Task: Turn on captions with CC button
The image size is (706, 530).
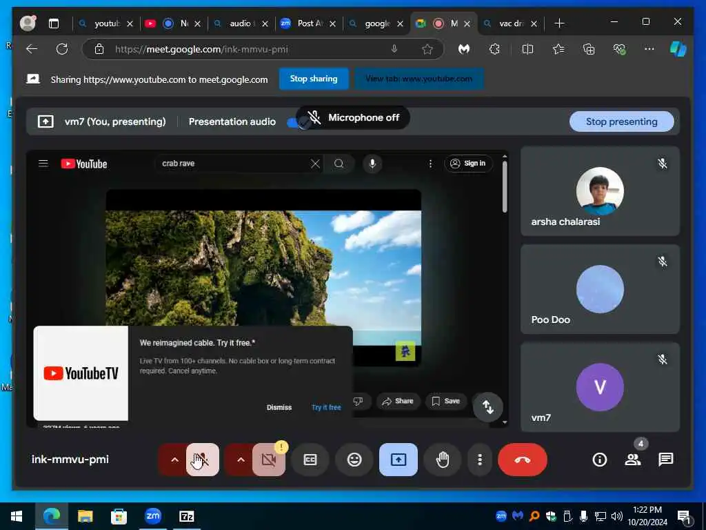Action: [310, 460]
